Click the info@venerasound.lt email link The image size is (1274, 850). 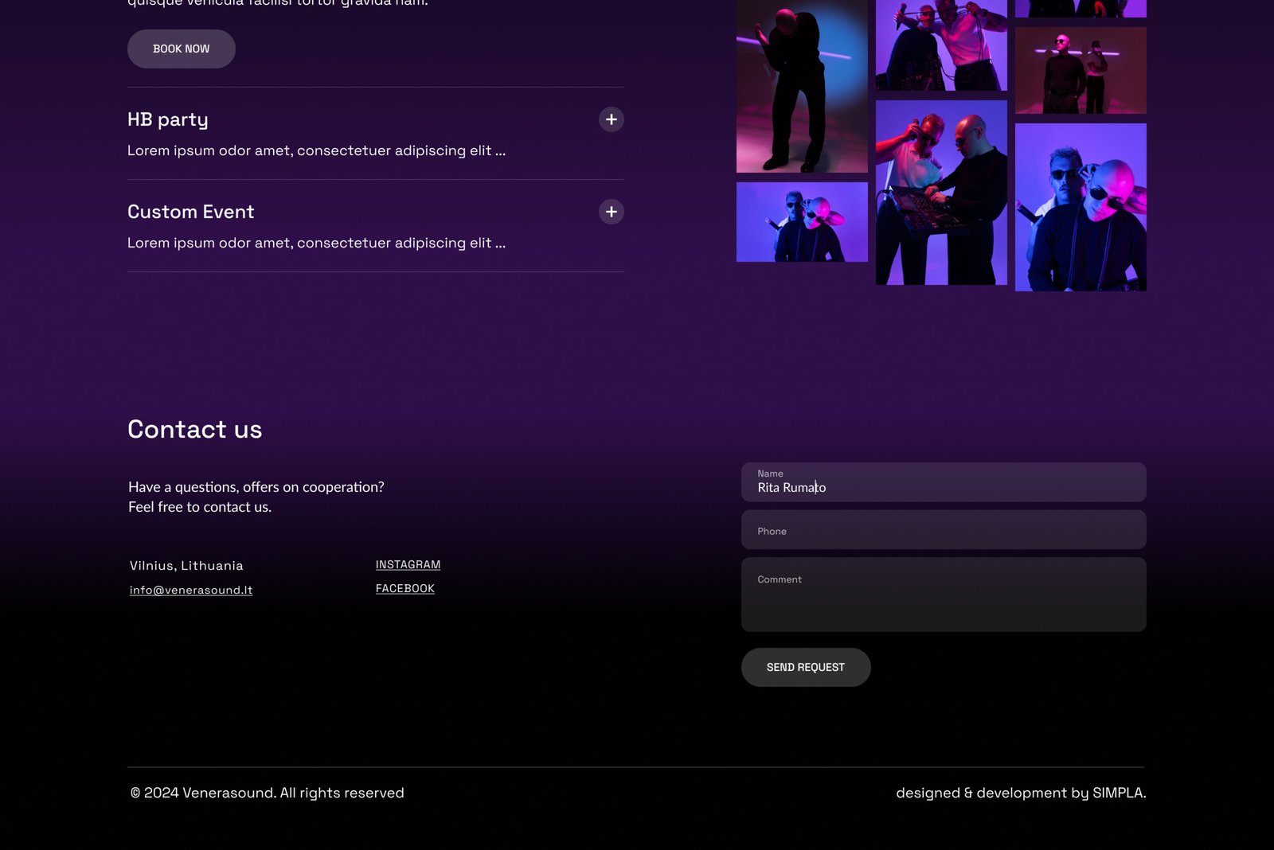coord(191,590)
